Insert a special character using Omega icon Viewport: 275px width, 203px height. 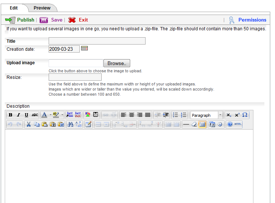[x=245, y=115]
